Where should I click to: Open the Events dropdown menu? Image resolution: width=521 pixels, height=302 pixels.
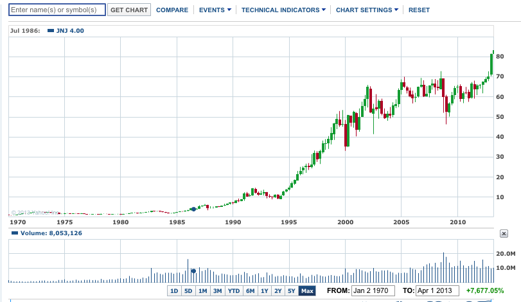[x=215, y=10]
